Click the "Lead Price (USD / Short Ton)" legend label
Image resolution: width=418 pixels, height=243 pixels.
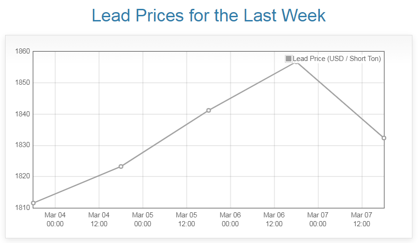click(337, 59)
